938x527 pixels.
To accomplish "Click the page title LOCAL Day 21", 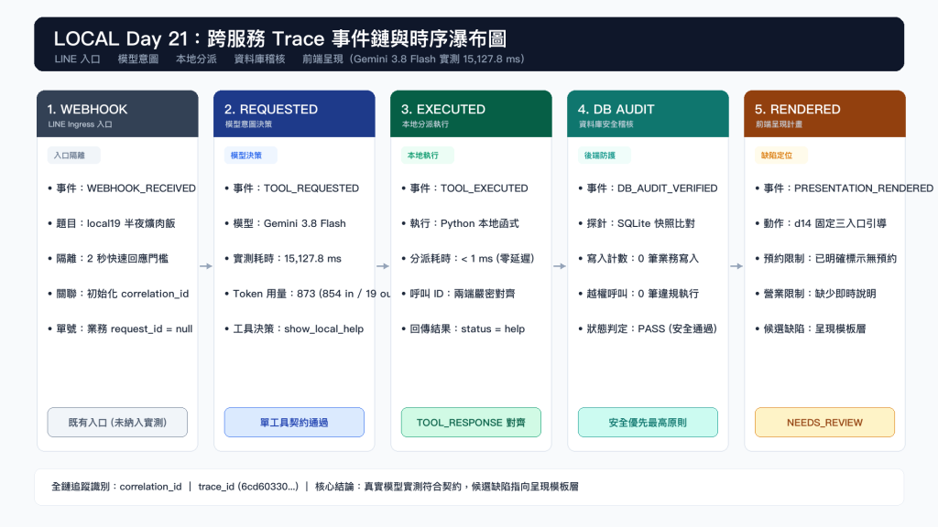I will pyautogui.click(x=280, y=38).
